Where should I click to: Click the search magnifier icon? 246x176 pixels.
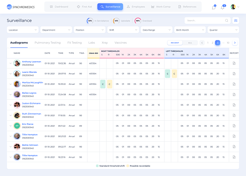[x=227, y=21]
